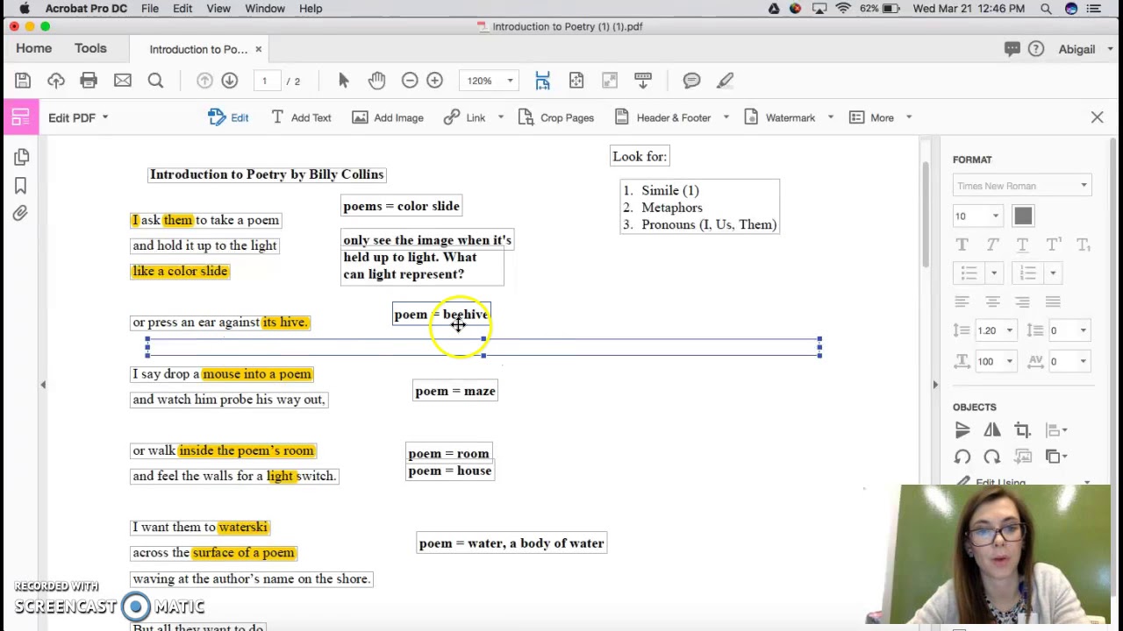Align text right

(1022, 302)
